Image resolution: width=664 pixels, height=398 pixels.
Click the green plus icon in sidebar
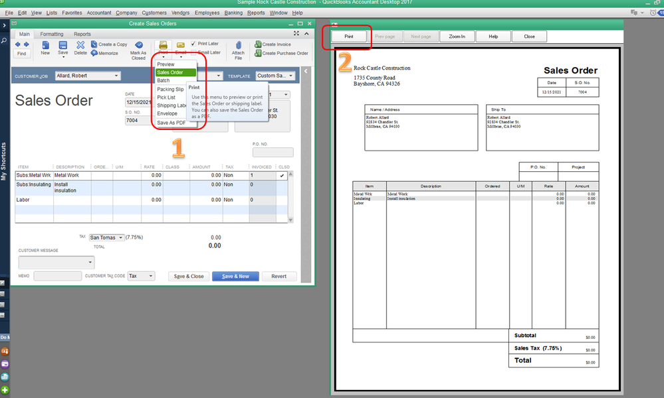(x=5, y=390)
